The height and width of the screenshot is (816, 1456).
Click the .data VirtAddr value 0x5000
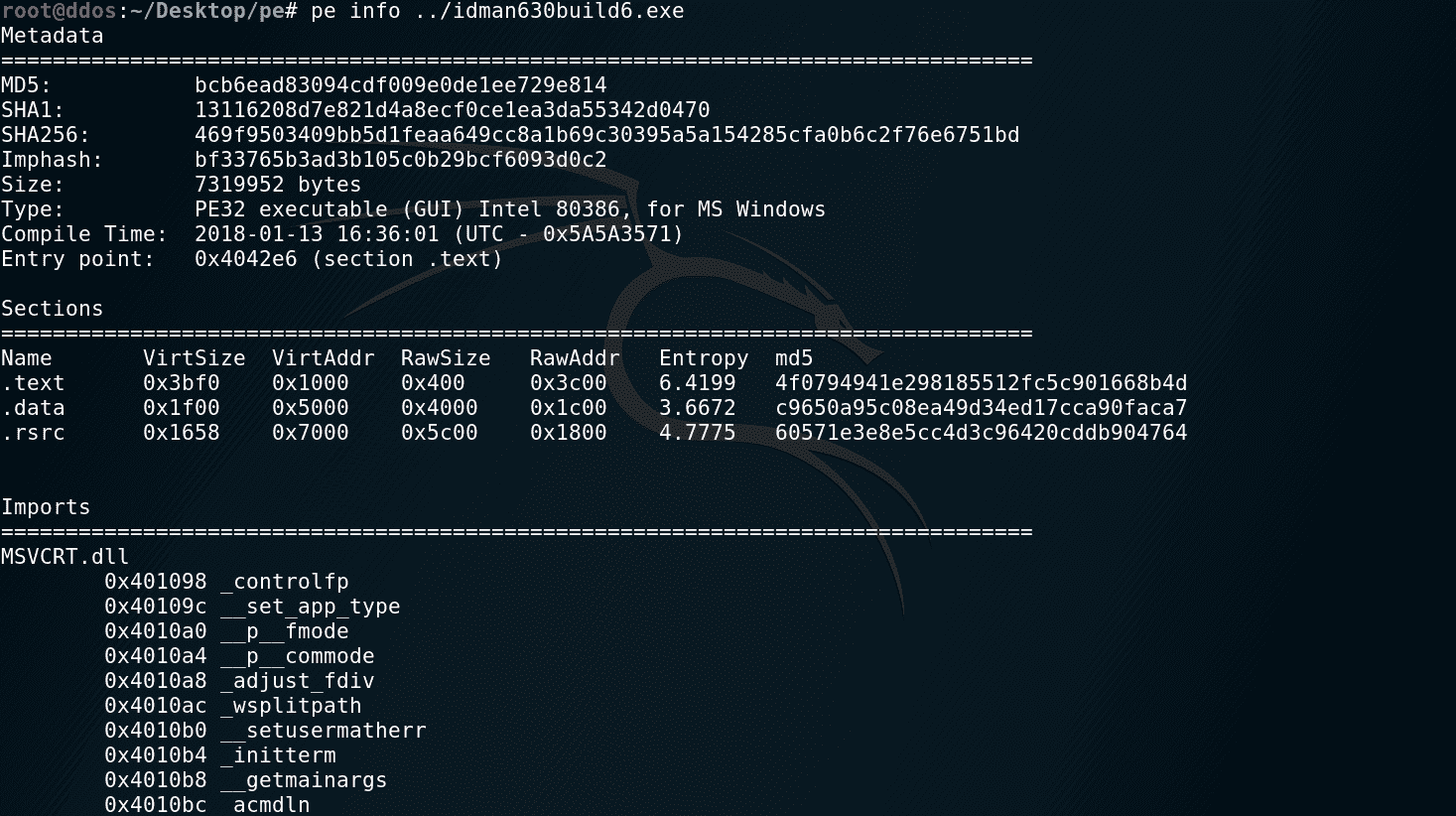tap(311, 408)
